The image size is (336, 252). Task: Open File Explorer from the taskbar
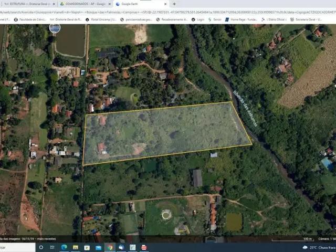point(76,247)
